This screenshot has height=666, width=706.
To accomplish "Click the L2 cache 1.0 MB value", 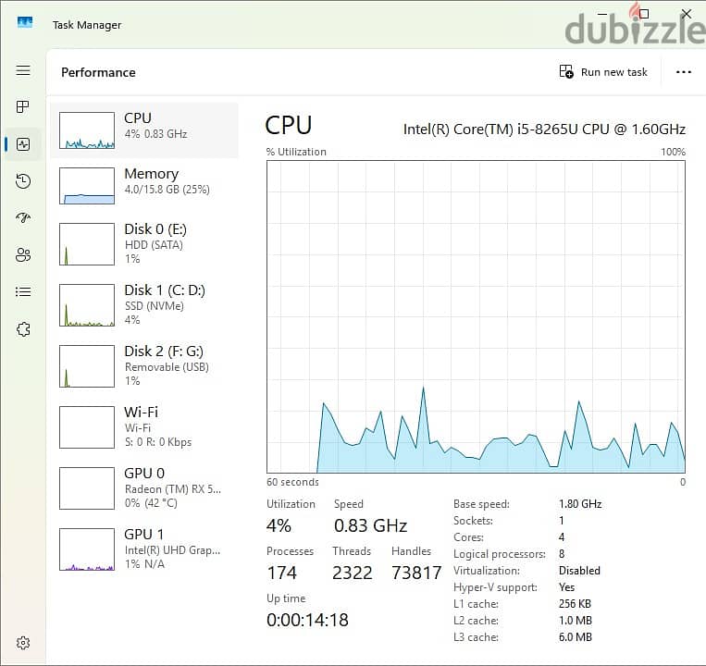I will [x=576, y=621].
